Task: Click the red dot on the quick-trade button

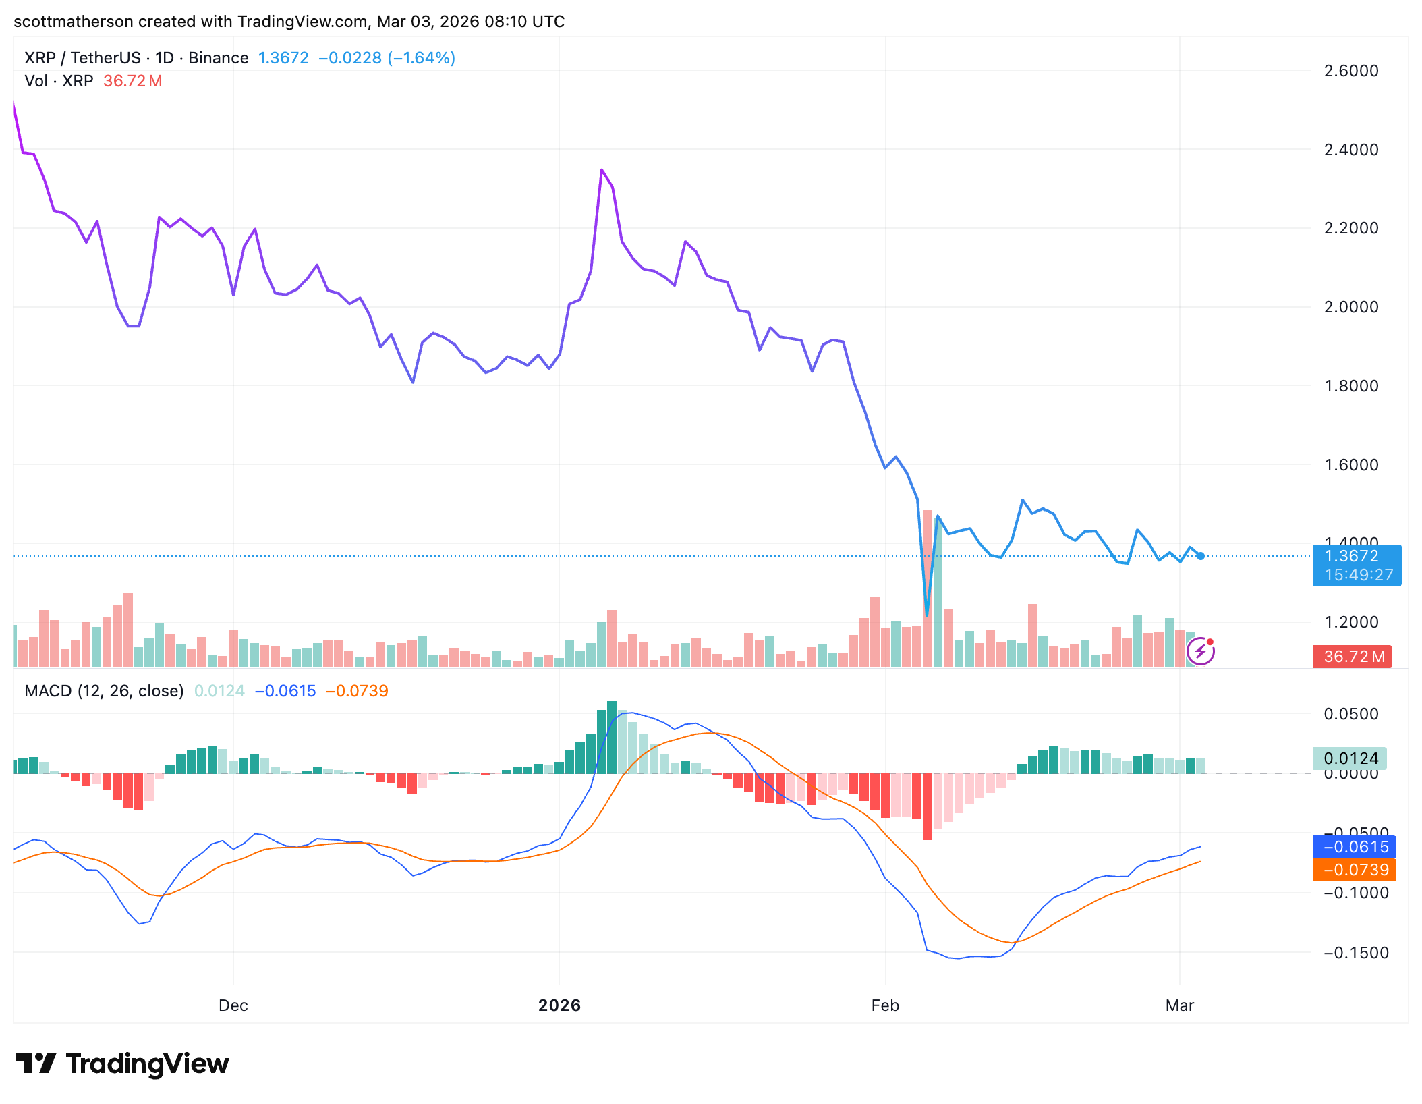Action: (x=1211, y=641)
